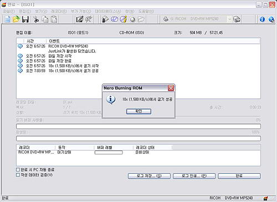Image resolution: width=277 pixels, height=202 pixels.
Task: Click the 오전 7:03:59 timestamp in log
Action: [35, 71]
